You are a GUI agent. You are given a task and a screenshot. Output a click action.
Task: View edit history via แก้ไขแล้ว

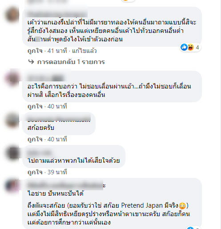pyautogui.click(x=84, y=51)
